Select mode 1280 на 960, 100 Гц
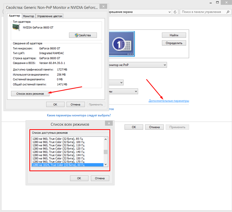The width and height of the screenshot is (232, 212). tap(68, 142)
